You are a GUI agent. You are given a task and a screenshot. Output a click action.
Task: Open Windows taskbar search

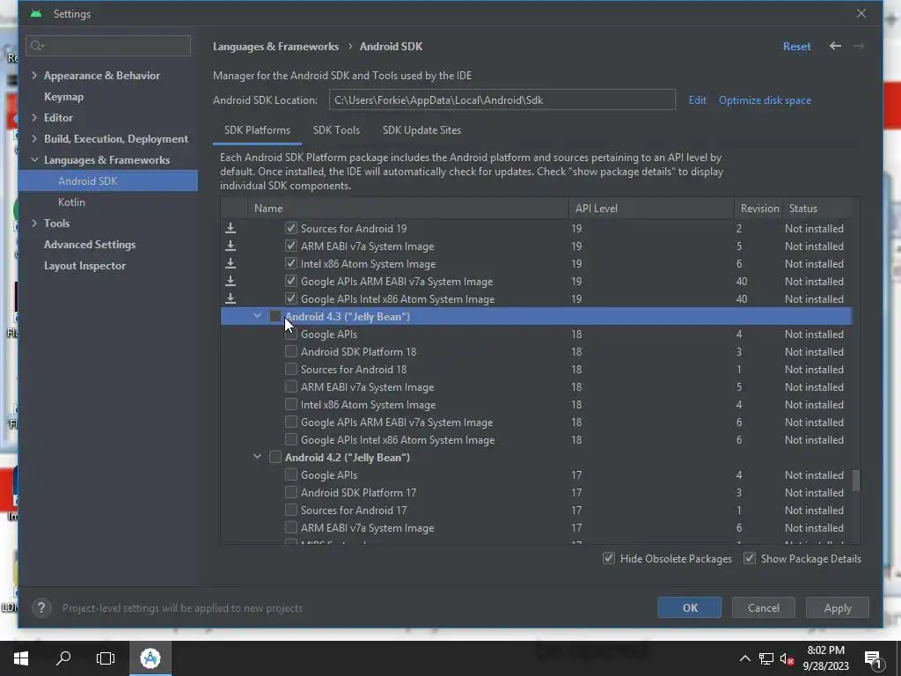tap(63, 658)
